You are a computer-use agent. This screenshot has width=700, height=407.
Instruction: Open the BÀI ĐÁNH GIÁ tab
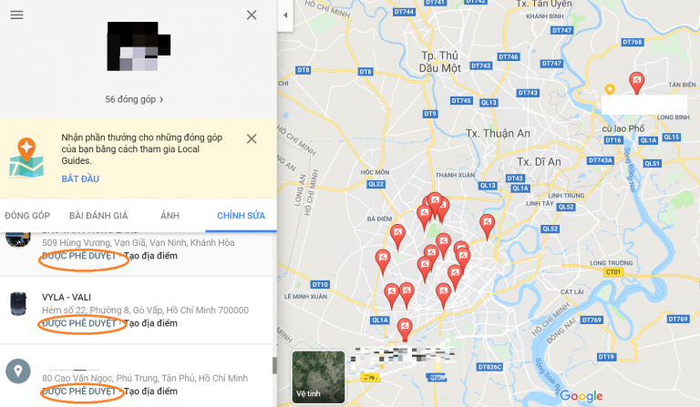tap(98, 216)
